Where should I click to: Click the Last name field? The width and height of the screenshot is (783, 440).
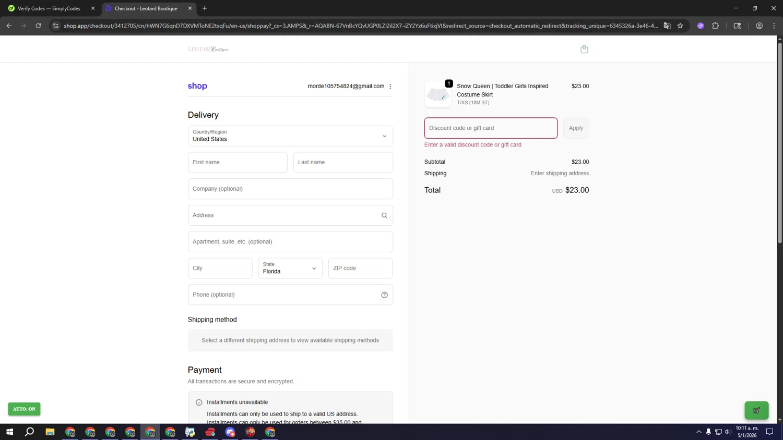(343, 163)
